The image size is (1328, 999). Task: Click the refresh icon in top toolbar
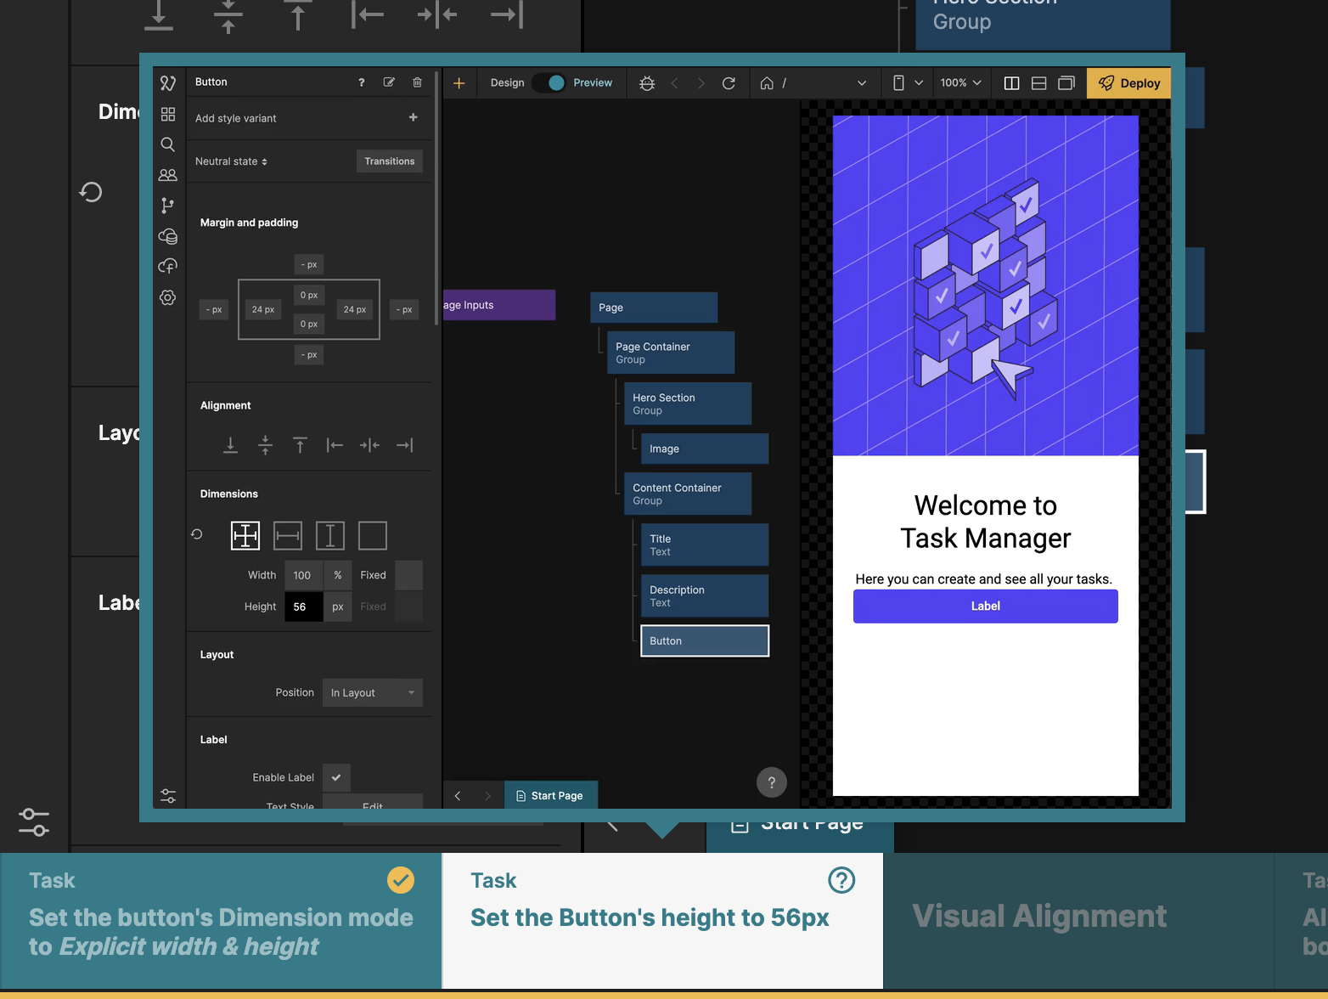tap(729, 83)
